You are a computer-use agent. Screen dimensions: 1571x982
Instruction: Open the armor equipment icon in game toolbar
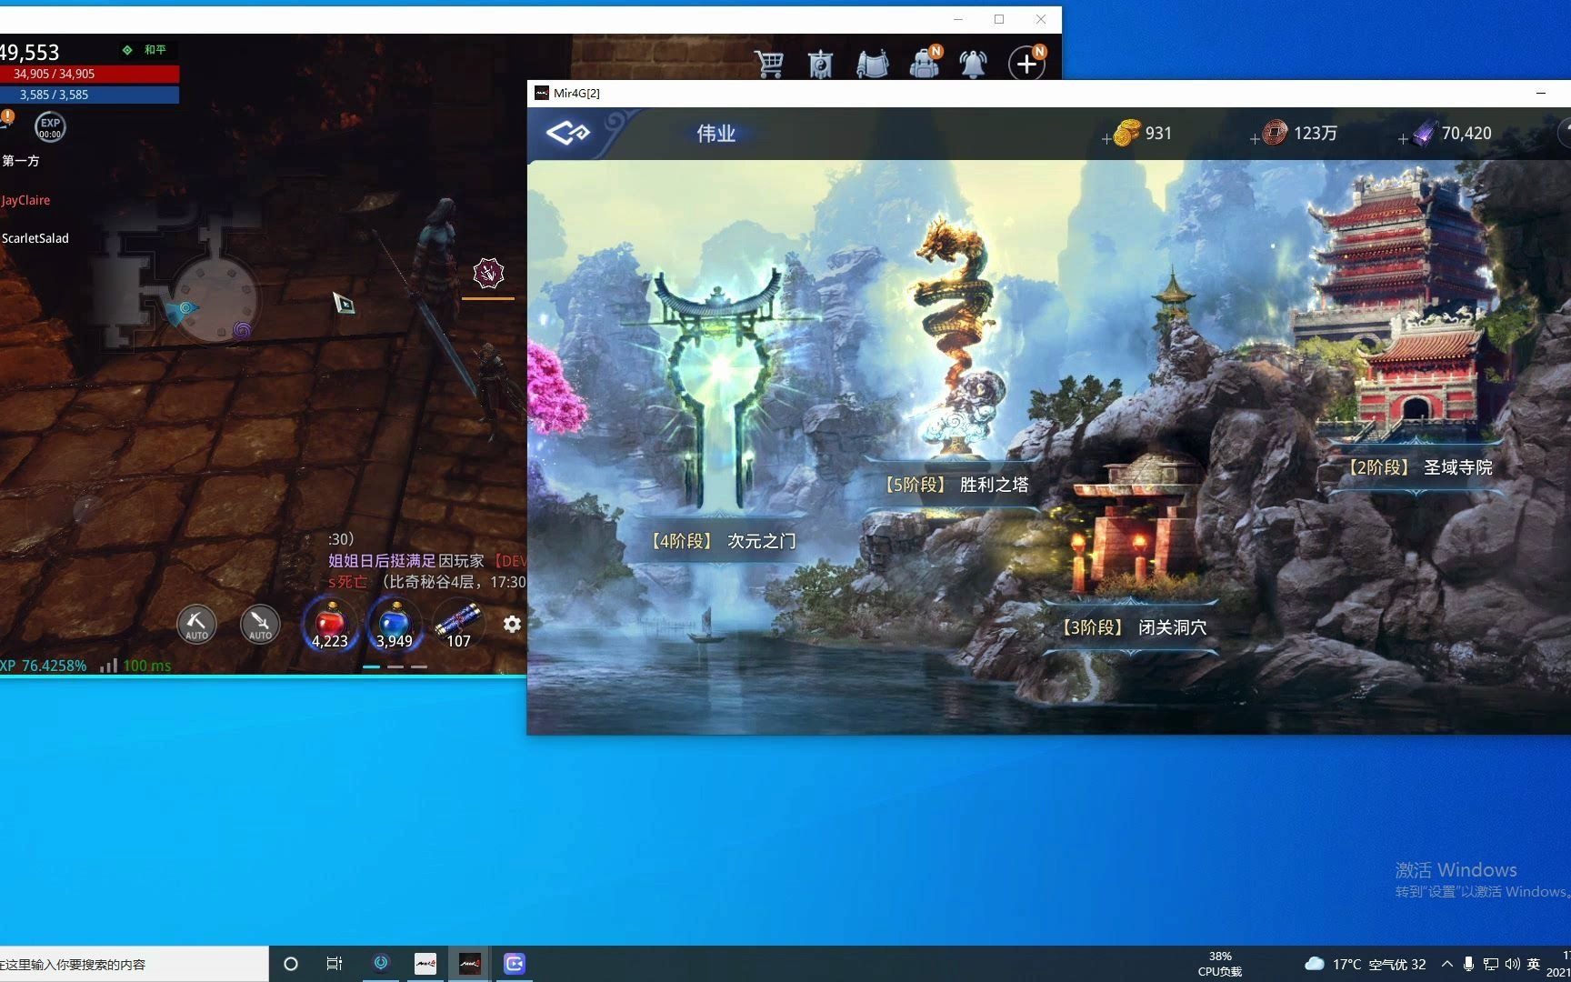[x=873, y=64]
